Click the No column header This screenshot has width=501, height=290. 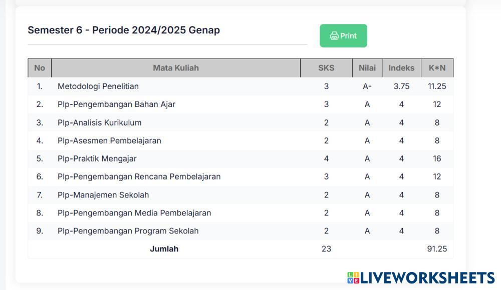tap(40, 68)
